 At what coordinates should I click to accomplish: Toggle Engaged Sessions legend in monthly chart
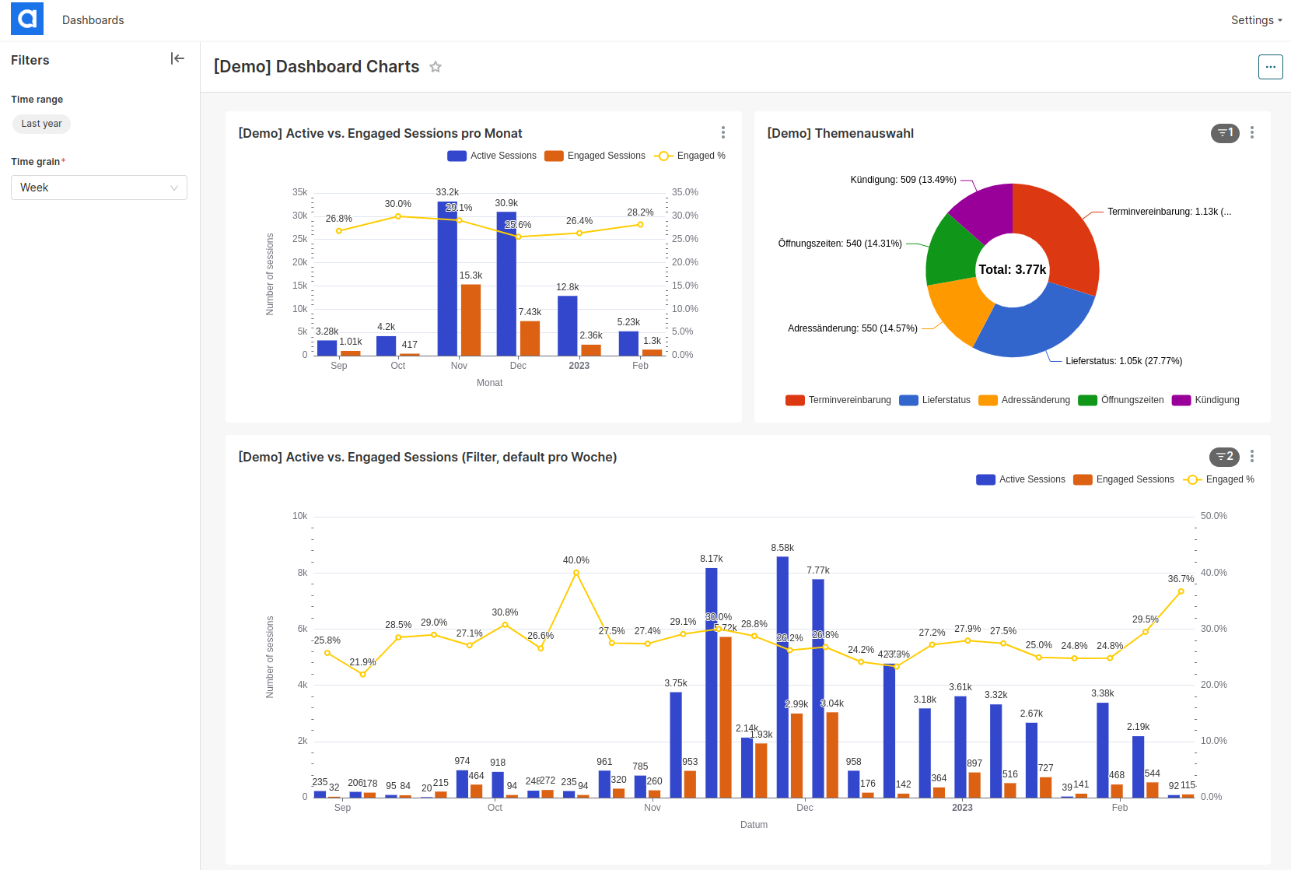coord(596,156)
